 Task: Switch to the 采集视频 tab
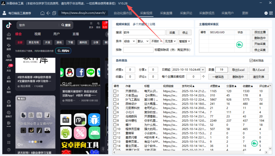pos(146,13)
